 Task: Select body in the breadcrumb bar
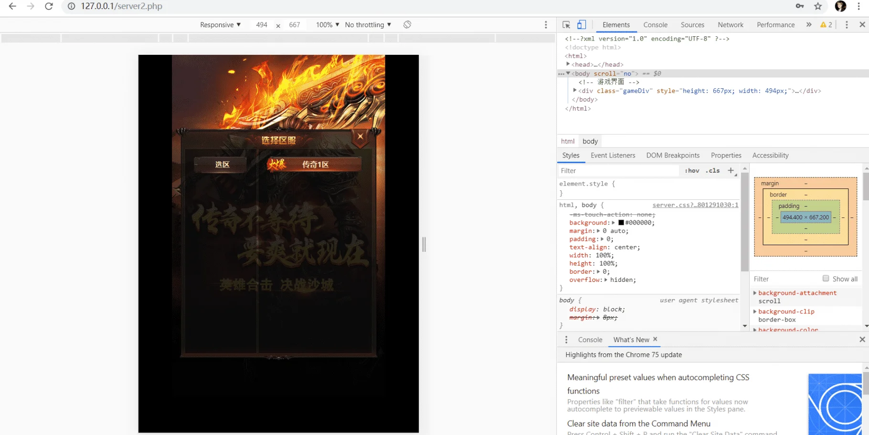pyautogui.click(x=590, y=141)
